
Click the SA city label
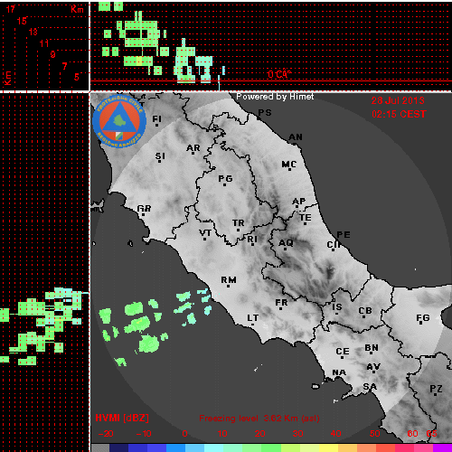point(370,386)
